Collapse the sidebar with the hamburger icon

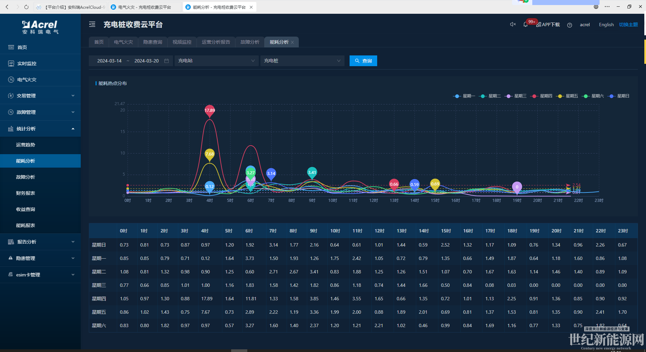pyautogui.click(x=92, y=24)
